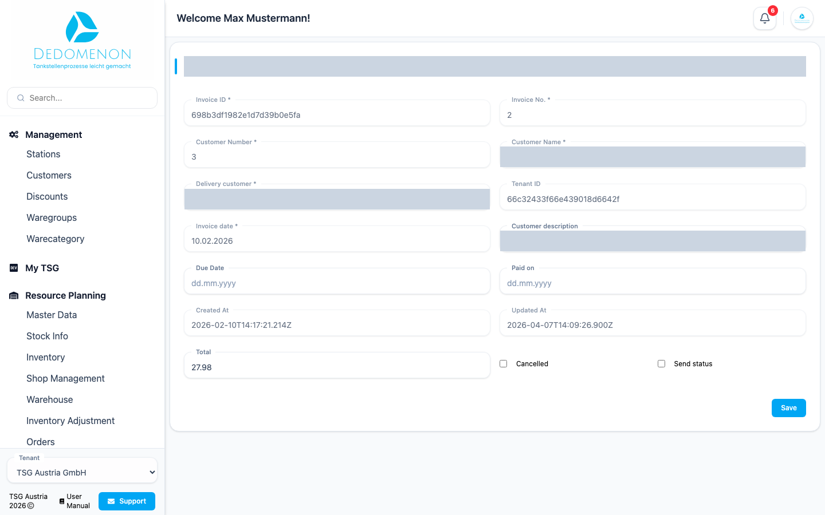Go to Stock Info
The image size is (825, 515).
48,336
